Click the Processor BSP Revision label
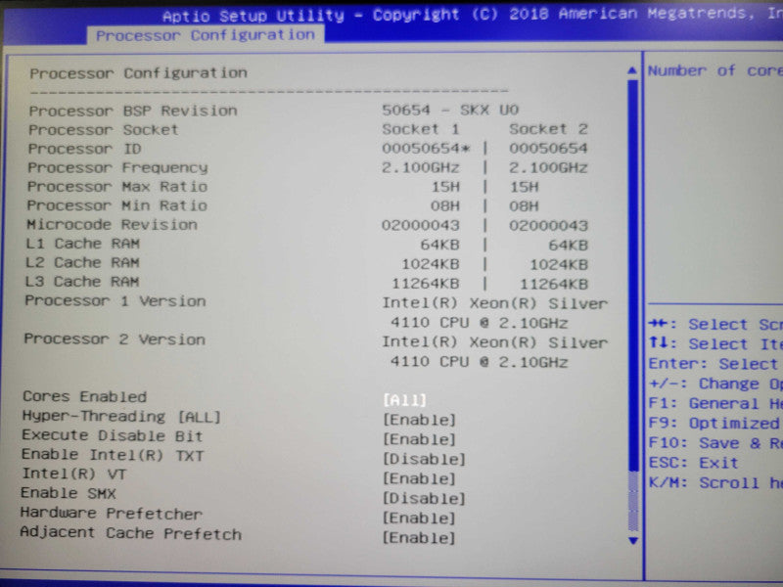 point(133,111)
